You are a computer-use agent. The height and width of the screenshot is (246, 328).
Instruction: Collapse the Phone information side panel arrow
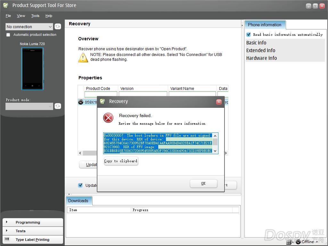click(x=242, y=25)
